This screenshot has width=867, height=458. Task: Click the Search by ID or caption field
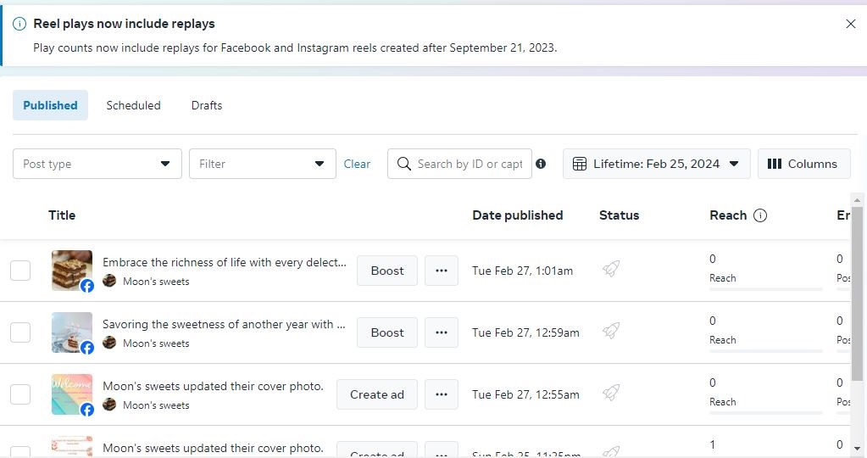[x=469, y=164]
